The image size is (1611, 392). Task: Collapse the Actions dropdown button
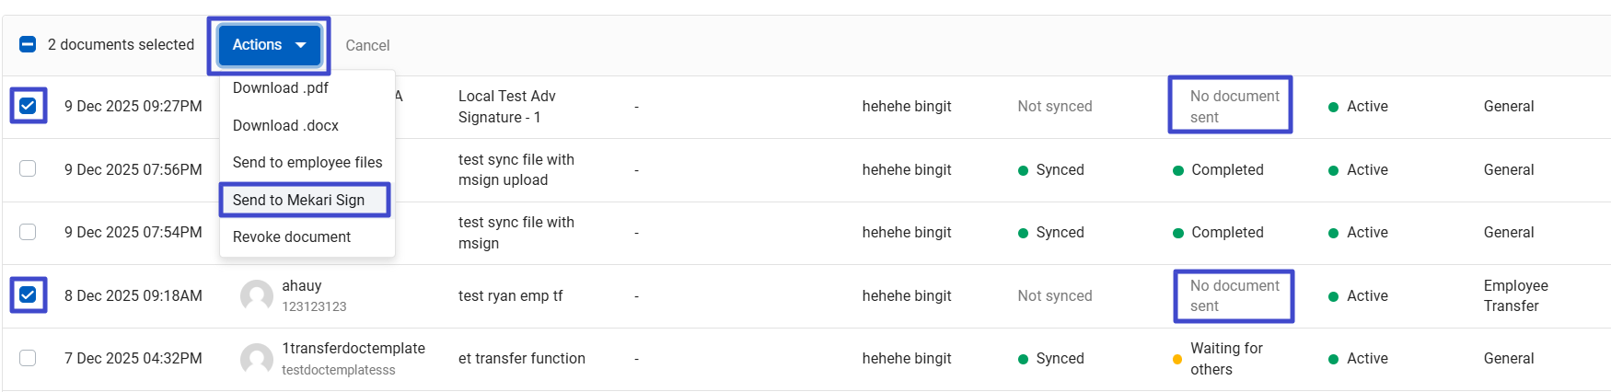click(268, 45)
